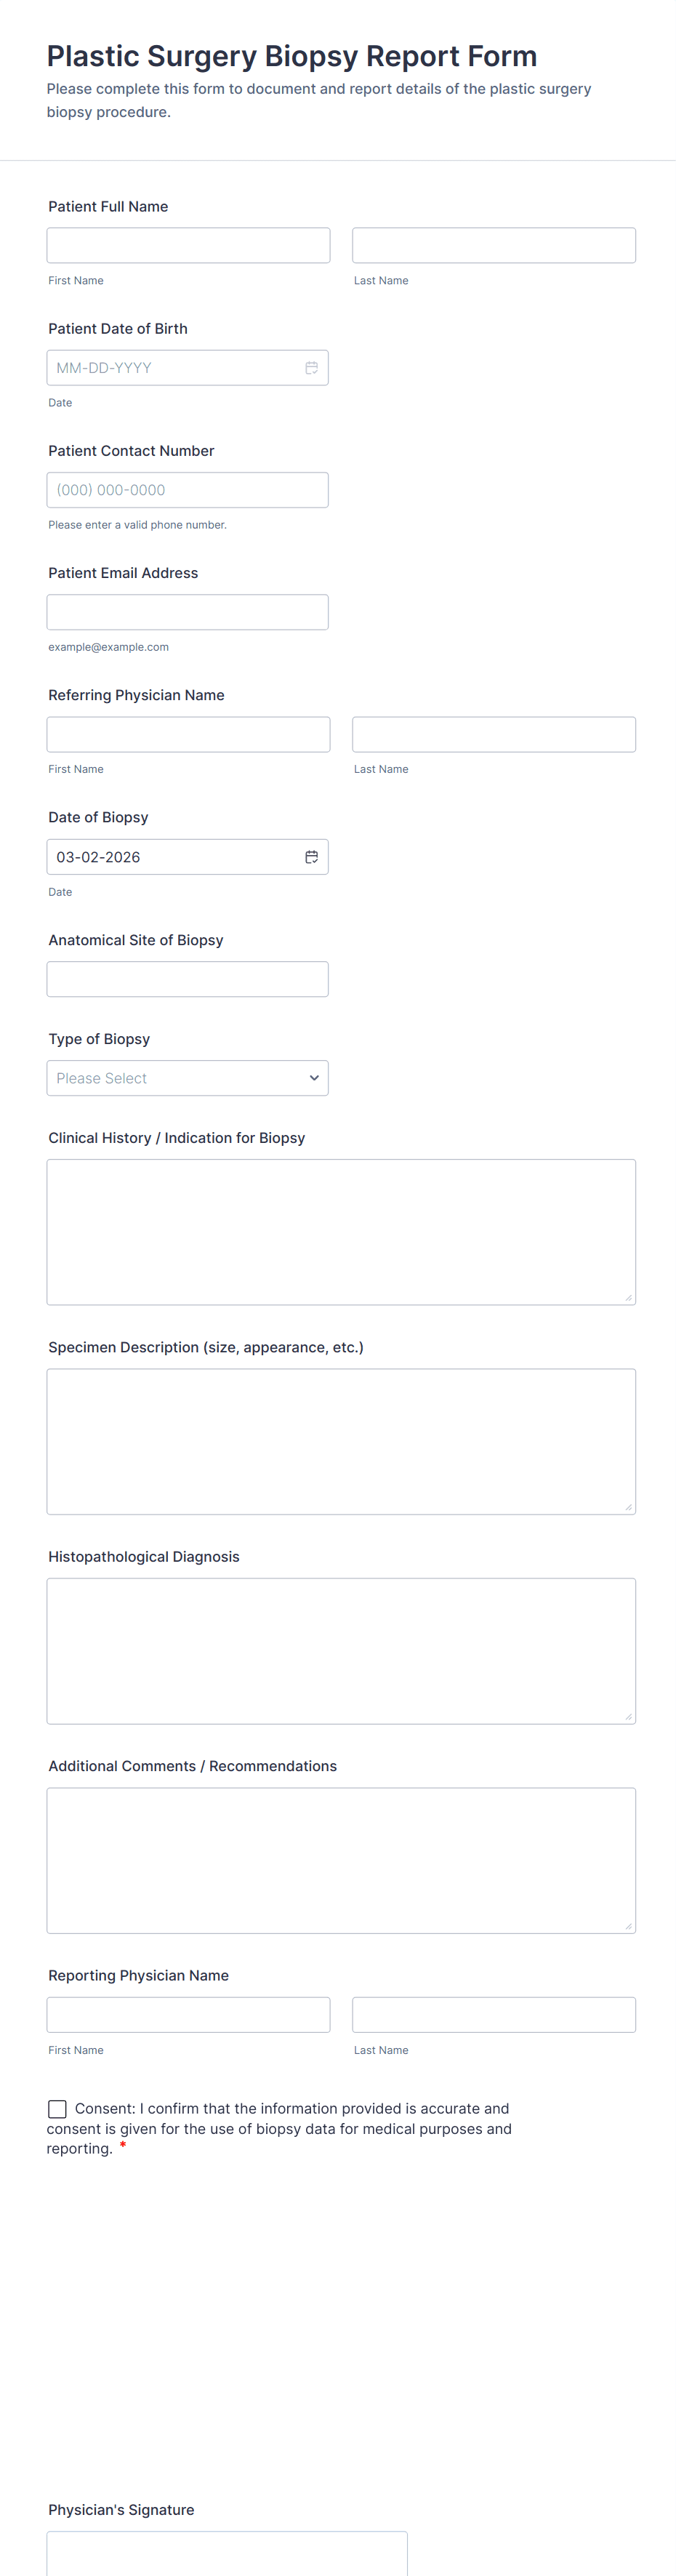Click the Patient First Name field

pos(188,245)
